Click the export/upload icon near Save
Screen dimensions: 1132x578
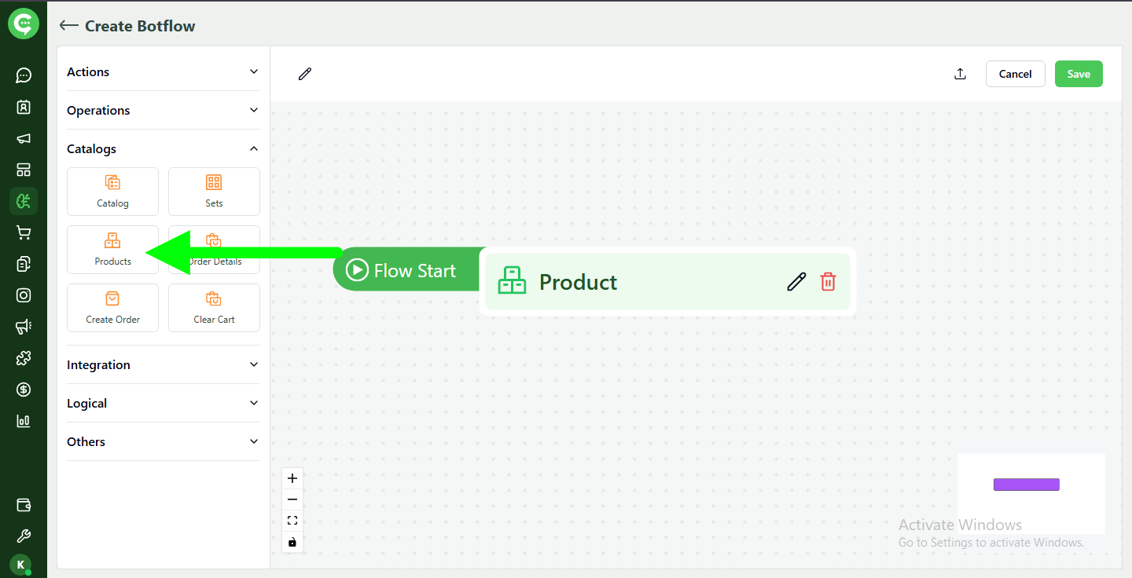(x=960, y=73)
